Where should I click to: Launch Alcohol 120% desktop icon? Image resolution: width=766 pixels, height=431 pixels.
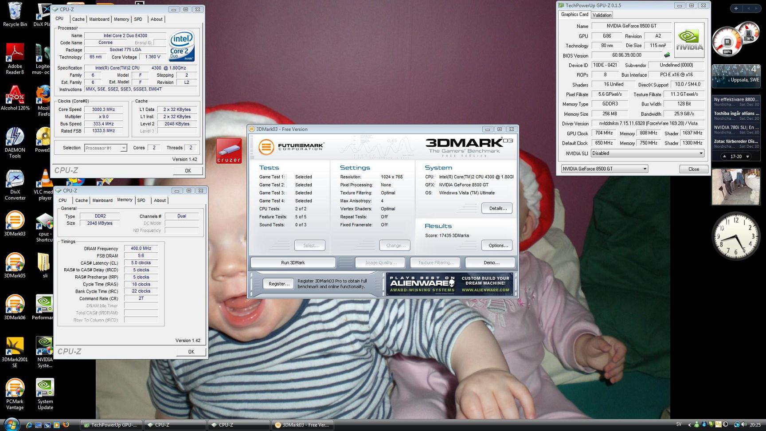15,98
